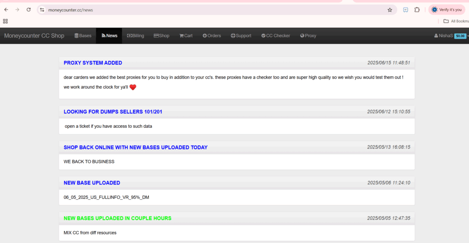View site information icon beside the URL
Screen dimensions: 469x243
42,10
